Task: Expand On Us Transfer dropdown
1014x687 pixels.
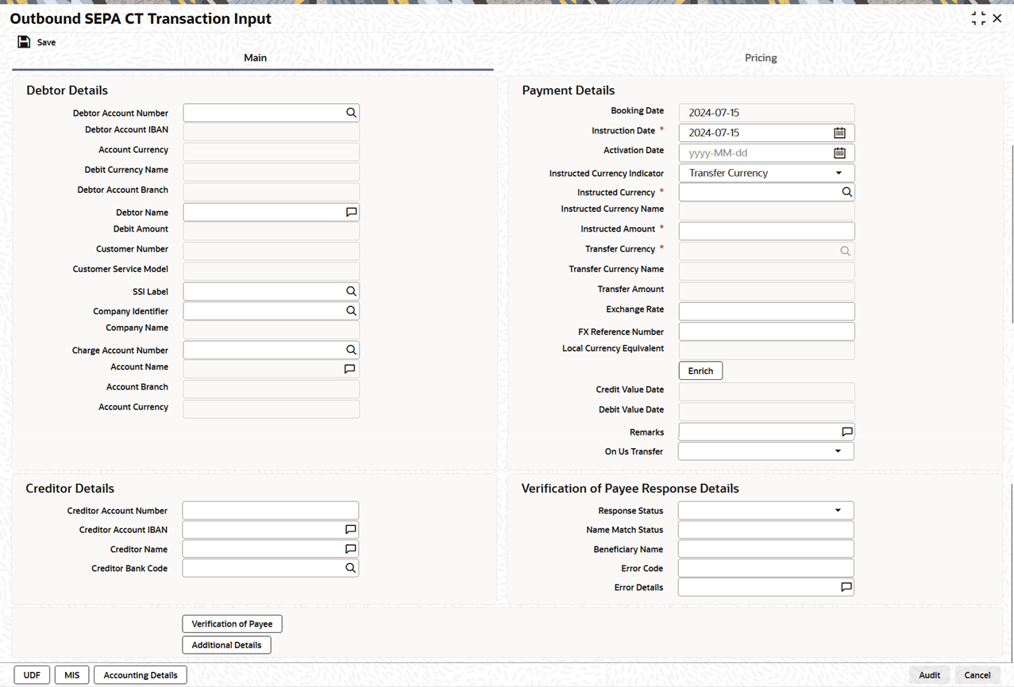Action: (838, 451)
